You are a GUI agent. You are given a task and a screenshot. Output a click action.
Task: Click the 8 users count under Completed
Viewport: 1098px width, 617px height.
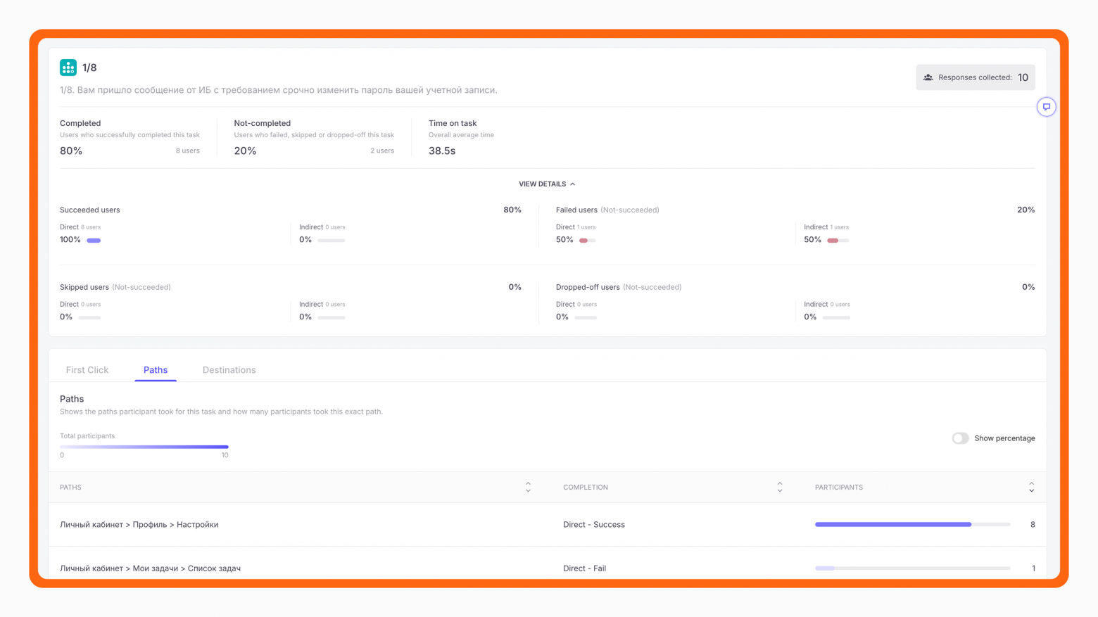click(188, 151)
